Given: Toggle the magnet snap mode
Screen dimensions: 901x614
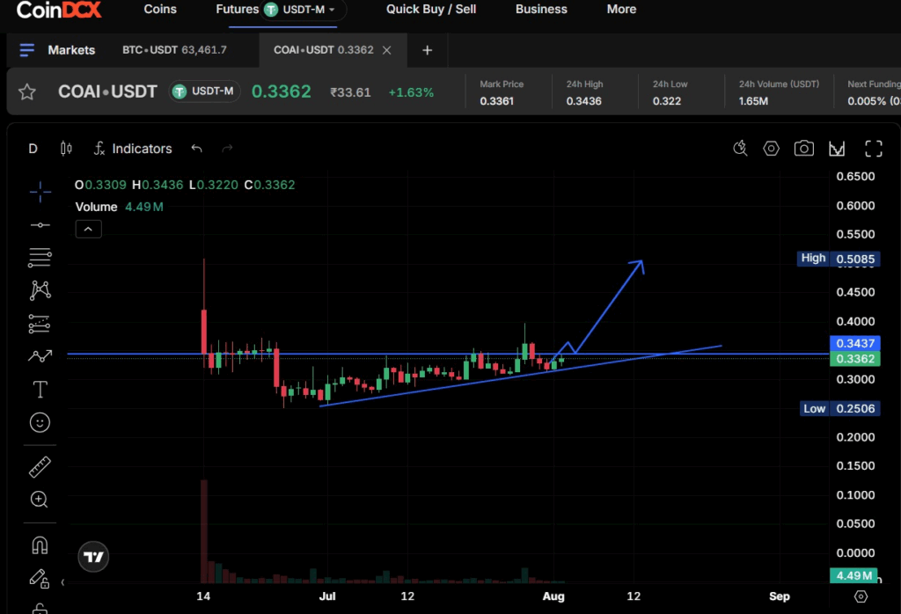Looking at the screenshot, I should (40, 545).
